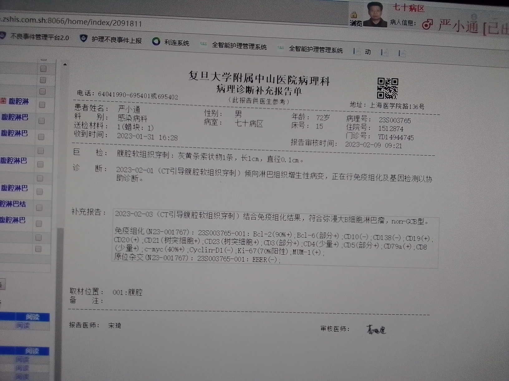Click the shield icon beside 护理不良事件上报
The height and width of the screenshot is (381, 509).
tap(83, 39)
